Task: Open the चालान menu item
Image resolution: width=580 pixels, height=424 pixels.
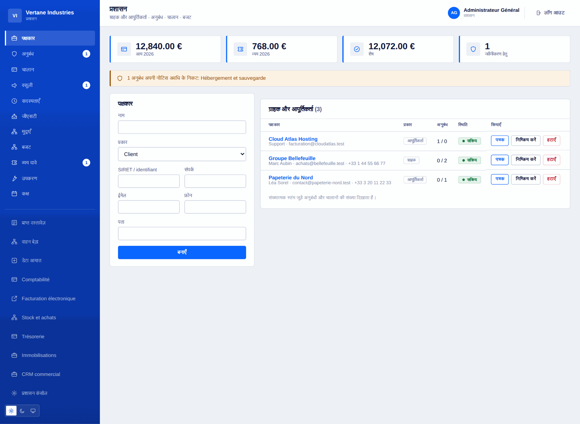Action: coord(50,70)
